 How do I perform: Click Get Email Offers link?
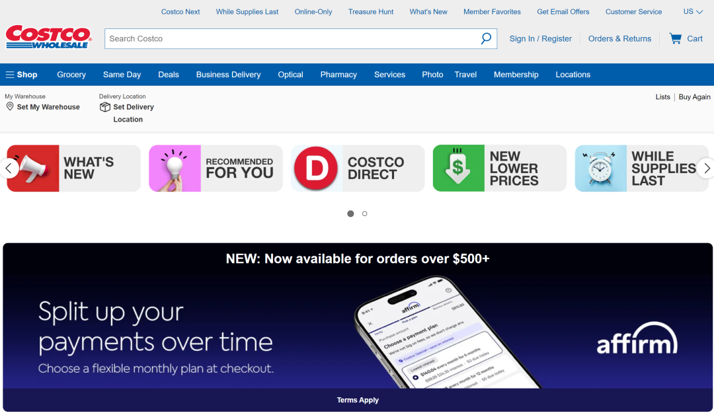[563, 12]
